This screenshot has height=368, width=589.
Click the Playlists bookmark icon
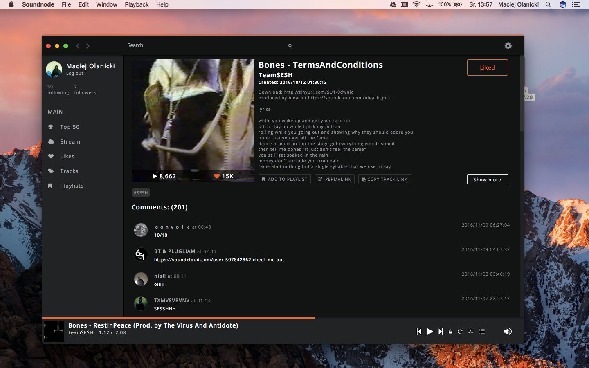(x=50, y=186)
